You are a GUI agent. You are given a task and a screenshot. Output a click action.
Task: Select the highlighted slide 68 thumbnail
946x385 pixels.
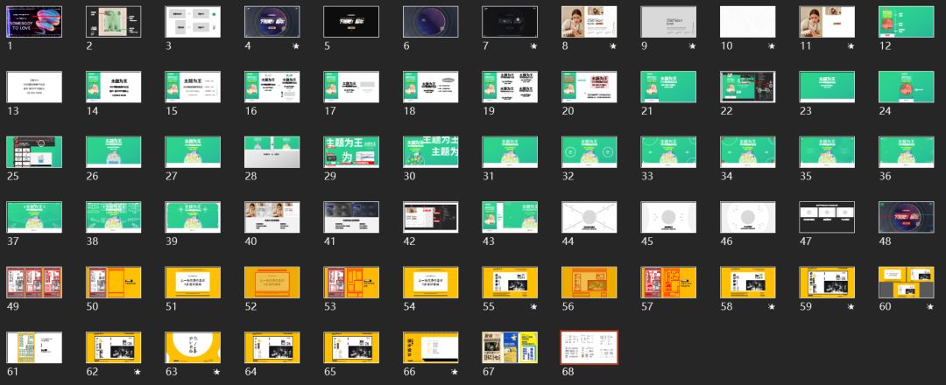589,347
